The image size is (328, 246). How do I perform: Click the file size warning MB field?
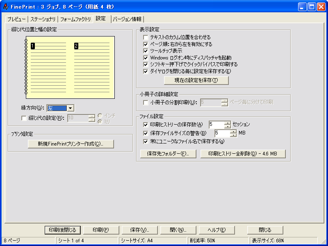(222, 133)
